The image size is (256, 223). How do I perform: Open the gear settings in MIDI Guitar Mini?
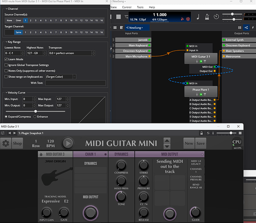[x=6, y=143]
